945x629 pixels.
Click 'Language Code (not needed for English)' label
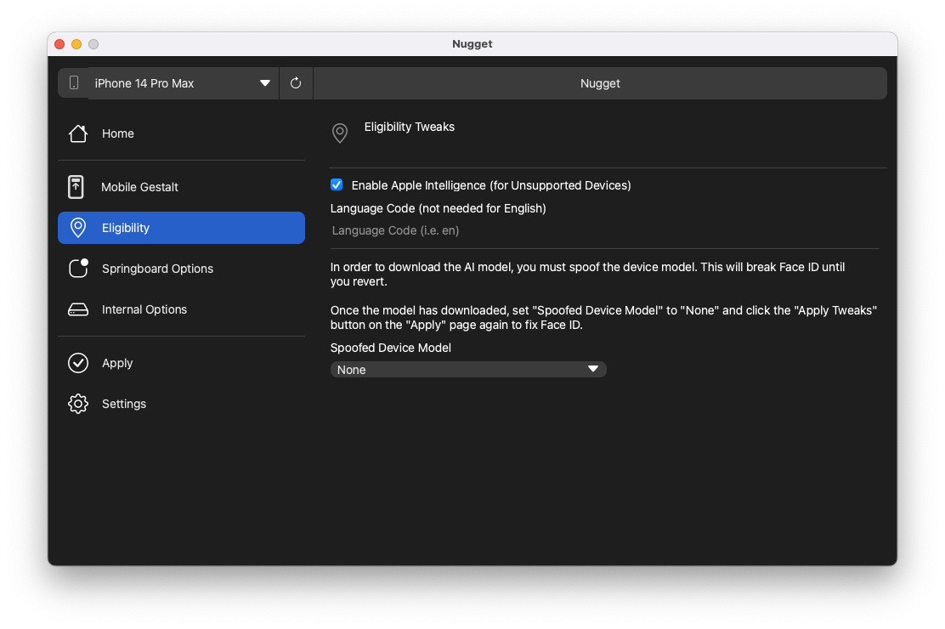[439, 208]
